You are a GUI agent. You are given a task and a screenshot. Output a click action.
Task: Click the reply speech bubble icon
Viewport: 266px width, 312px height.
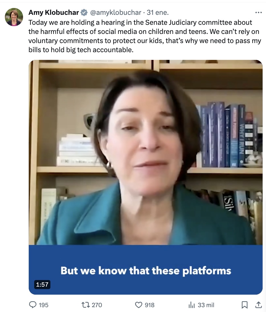(x=32, y=305)
